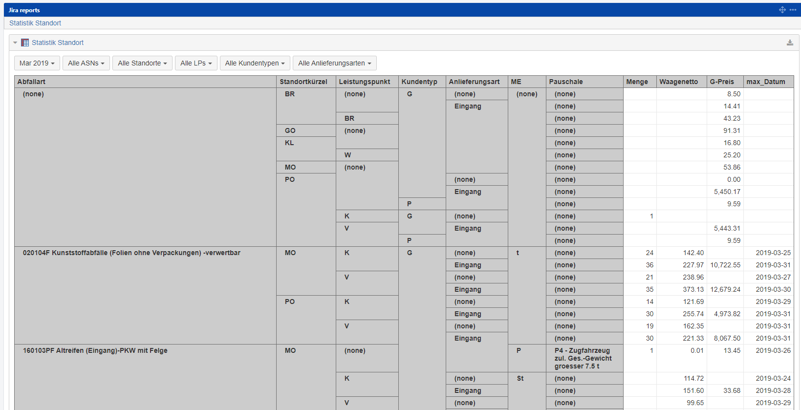Click the G-Preis value 8,067.50
This screenshot has height=410, width=801.
[x=727, y=338]
